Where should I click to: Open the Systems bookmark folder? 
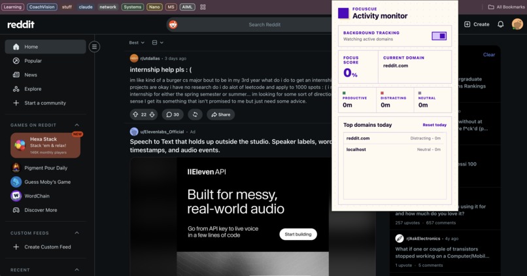[x=133, y=7]
